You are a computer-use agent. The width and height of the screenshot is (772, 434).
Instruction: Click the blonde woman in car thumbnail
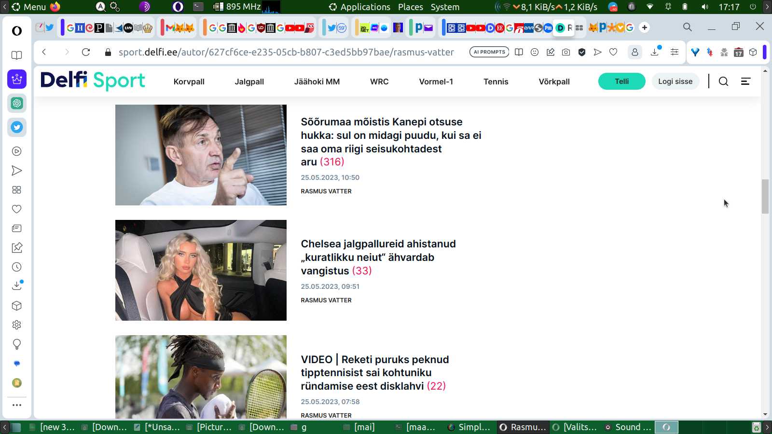(201, 270)
